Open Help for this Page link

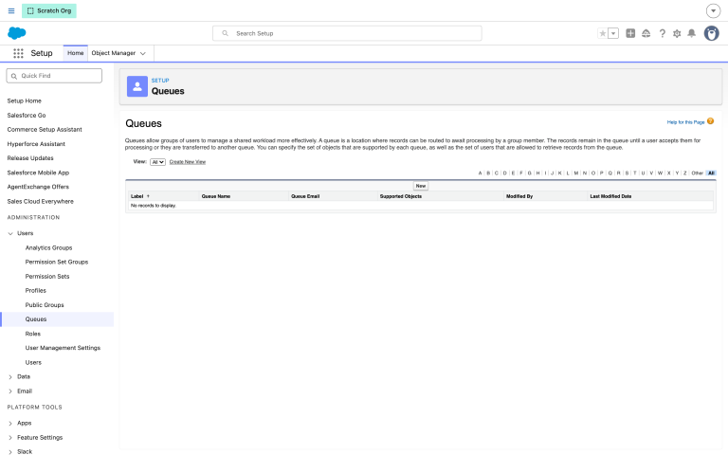pyautogui.click(x=685, y=122)
